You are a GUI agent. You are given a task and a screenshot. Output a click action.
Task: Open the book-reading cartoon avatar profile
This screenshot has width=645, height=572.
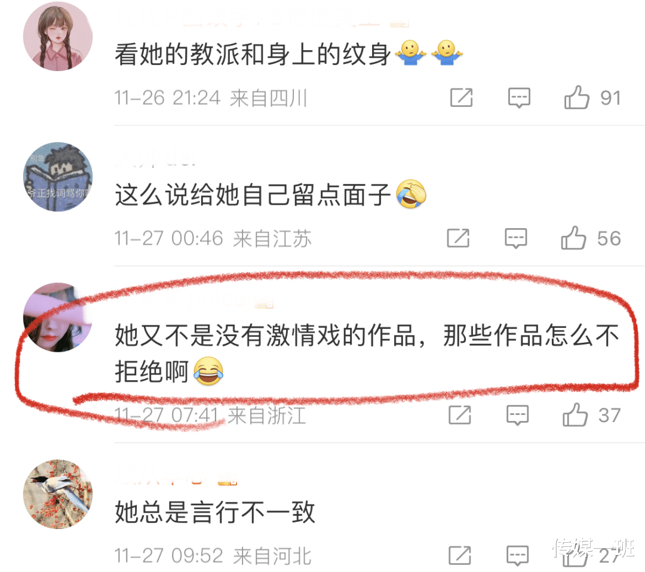[x=57, y=177]
